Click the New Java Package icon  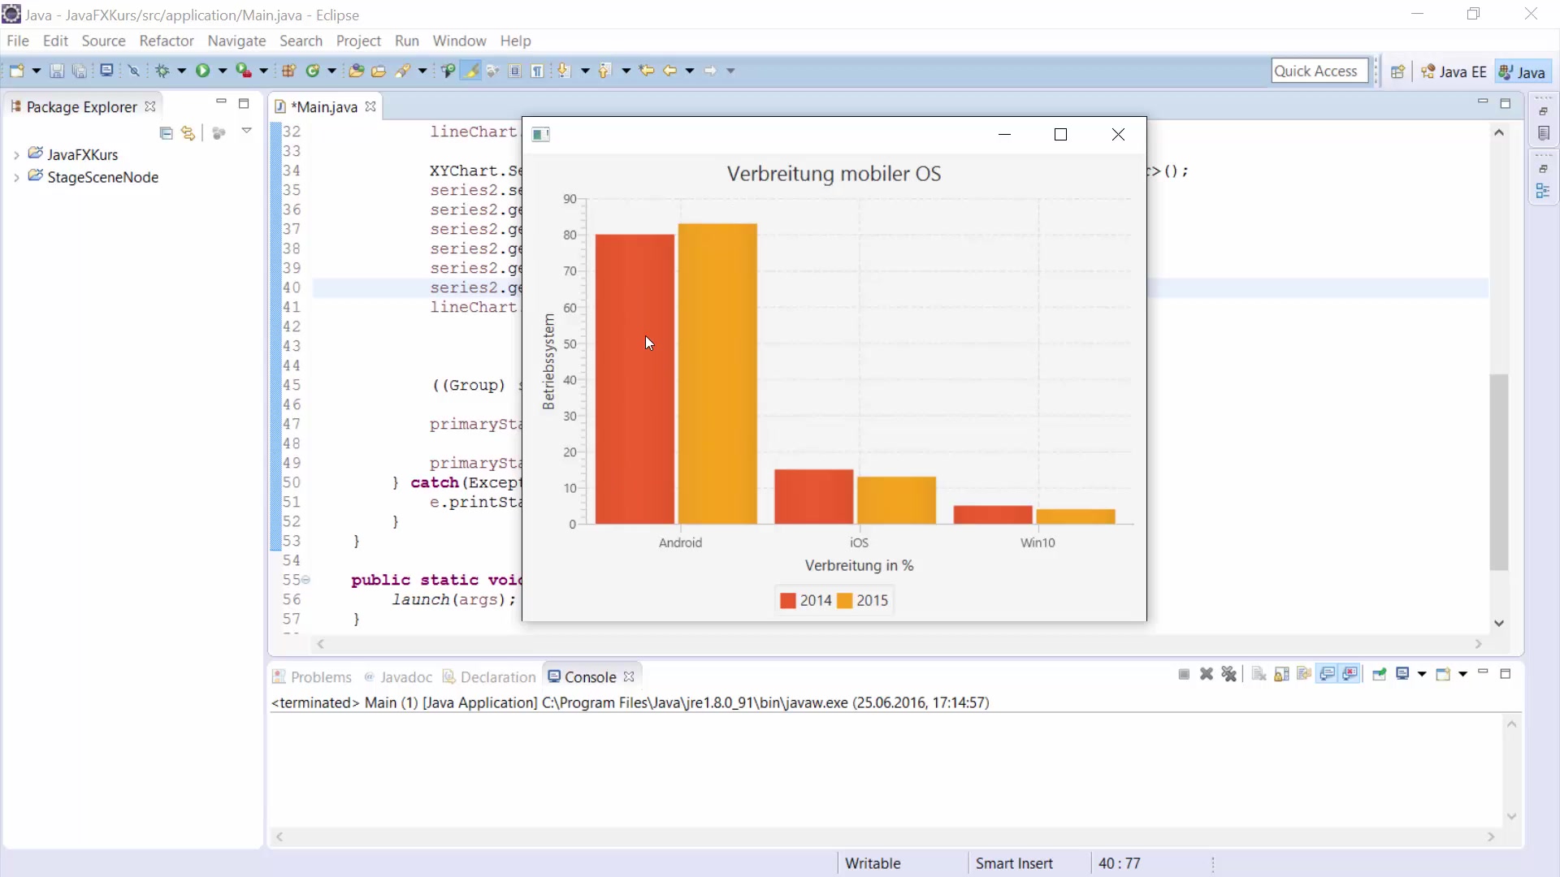[288, 71]
